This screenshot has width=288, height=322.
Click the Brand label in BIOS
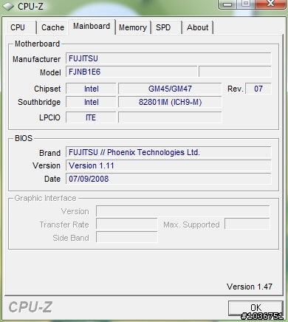49,153
